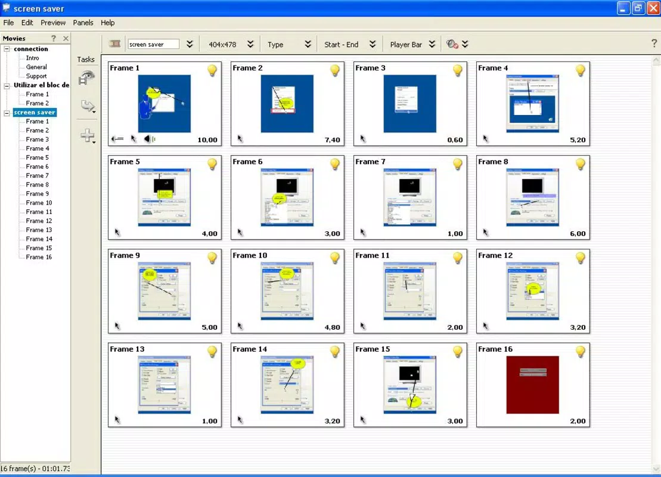
Task: Expand the Start - End dropdown
Action: [x=373, y=44]
